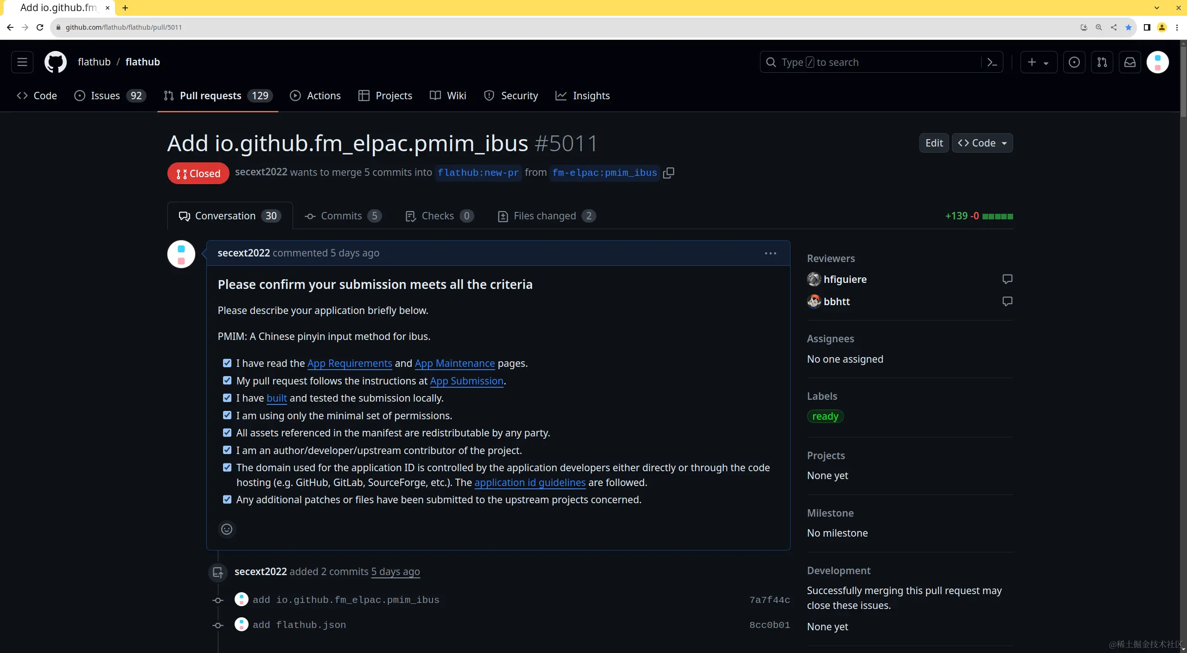Click the Edit title button

(934, 143)
